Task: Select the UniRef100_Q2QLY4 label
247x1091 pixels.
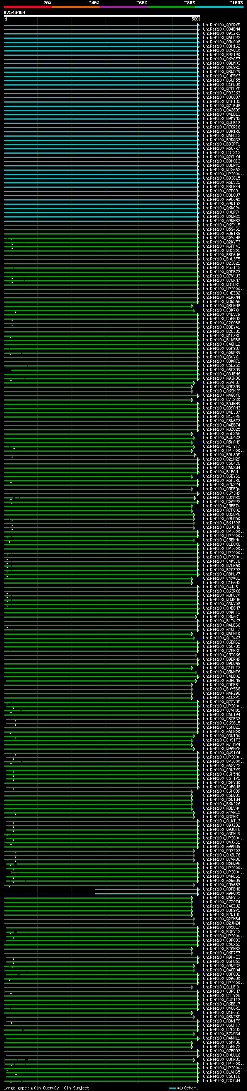Action: click(x=222, y=157)
